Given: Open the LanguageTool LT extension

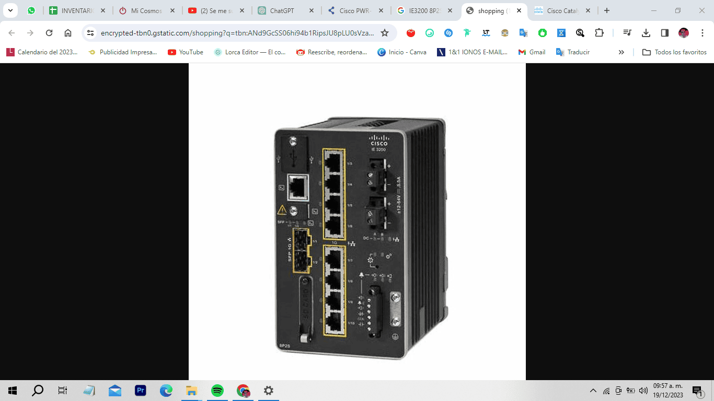Looking at the screenshot, I should point(486,33).
